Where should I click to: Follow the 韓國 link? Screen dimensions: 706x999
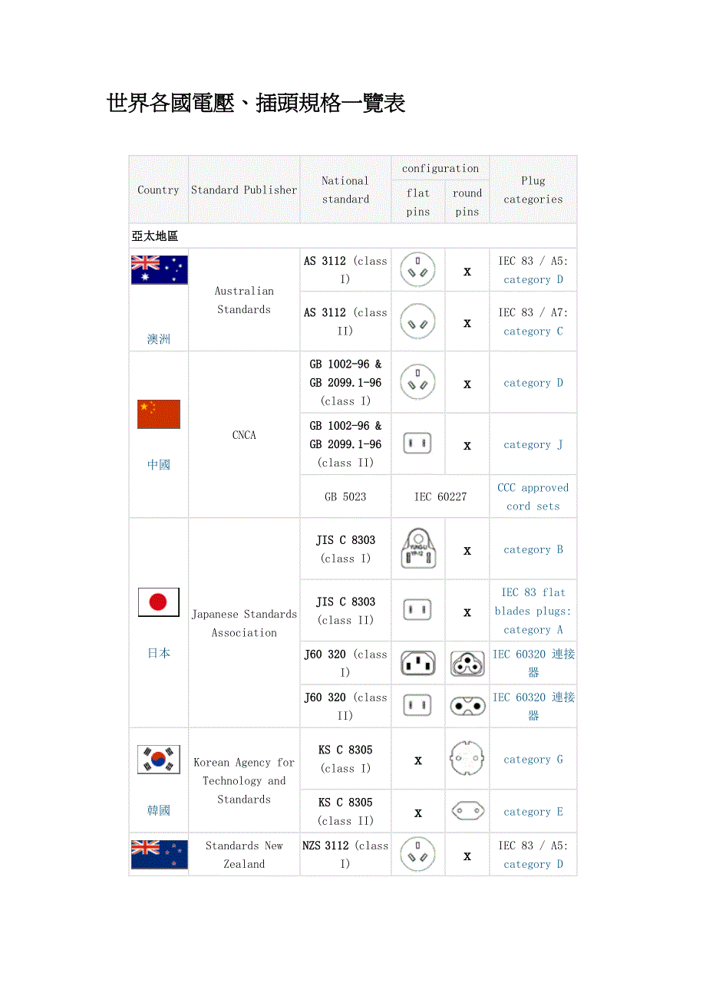tap(159, 810)
